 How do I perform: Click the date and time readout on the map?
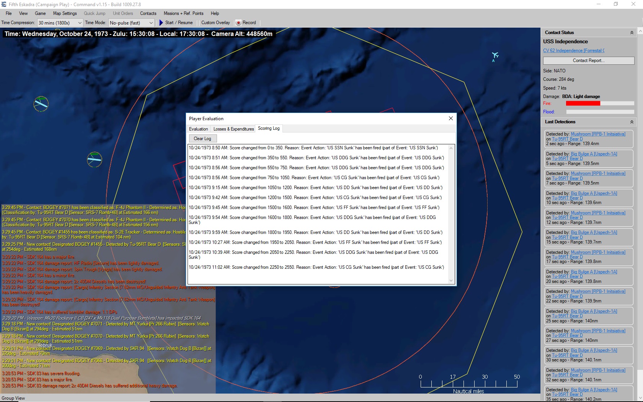pyautogui.click(x=139, y=34)
